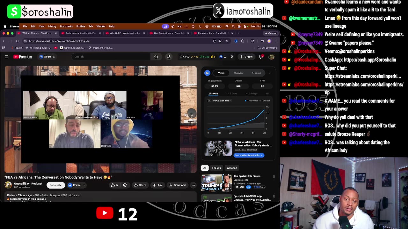Image resolution: width=408 pixels, height=229 pixels.
Task: Open more actions ellipsis under video
Action: tap(193, 185)
